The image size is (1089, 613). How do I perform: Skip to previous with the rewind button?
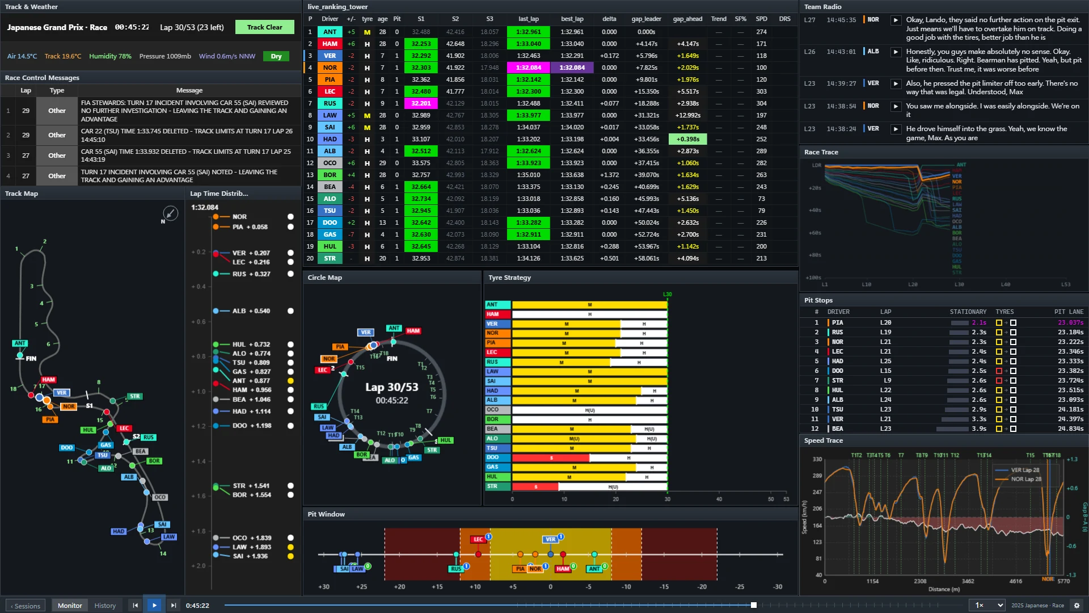[135, 606]
